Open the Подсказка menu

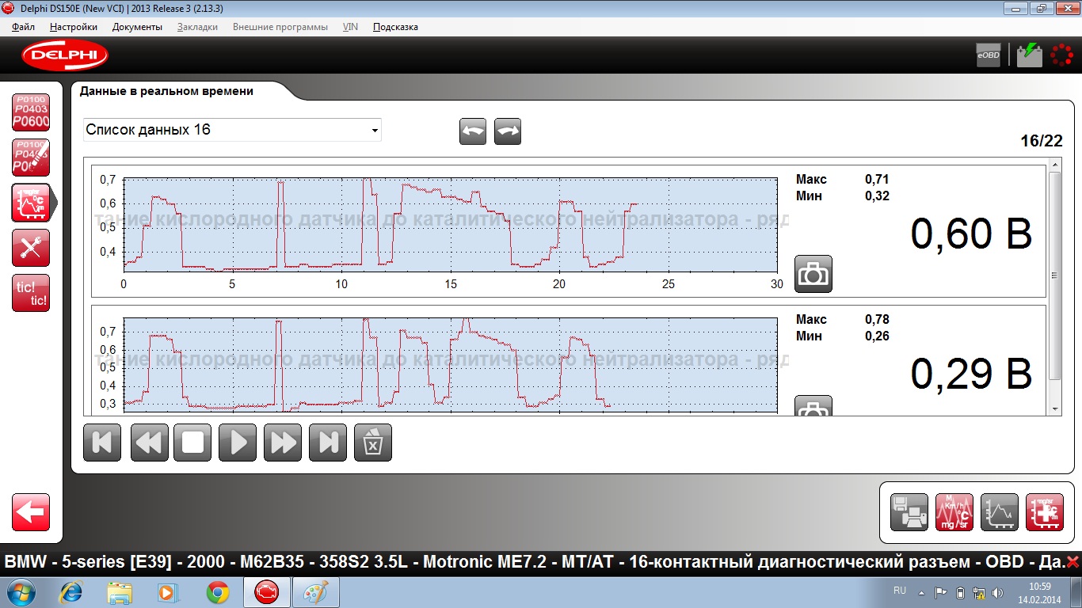(395, 27)
